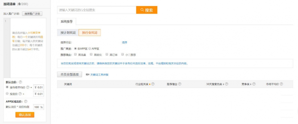
Task: Click the help icon in 推荐理由 column header
Action: click(x=180, y=84)
